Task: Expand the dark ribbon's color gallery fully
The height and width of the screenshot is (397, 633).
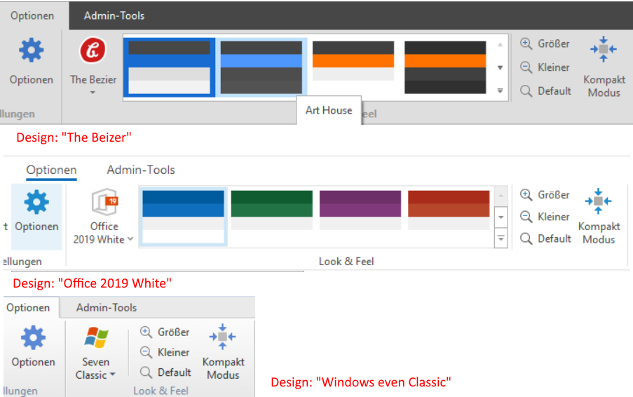Action: coord(500,90)
